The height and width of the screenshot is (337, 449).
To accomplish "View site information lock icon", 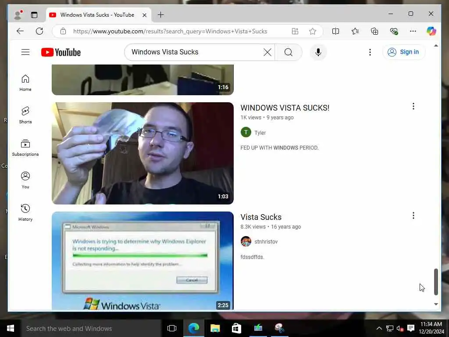I will coord(63,31).
